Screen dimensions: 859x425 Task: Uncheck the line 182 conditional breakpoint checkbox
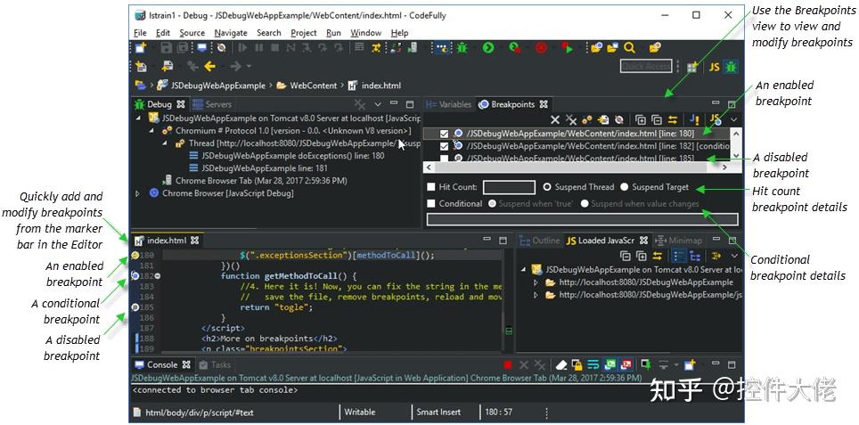(x=445, y=146)
